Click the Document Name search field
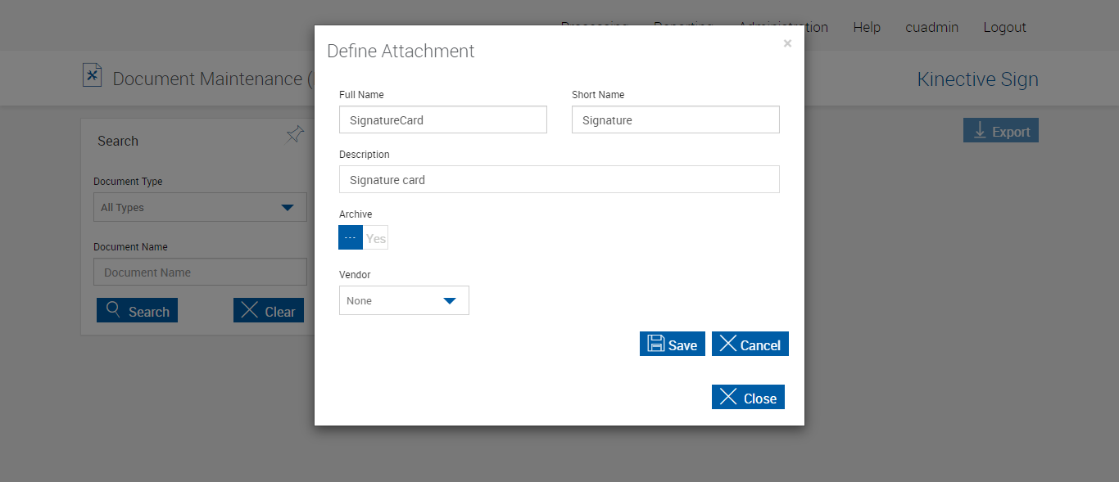The width and height of the screenshot is (1119, 482). pos(200,273)
